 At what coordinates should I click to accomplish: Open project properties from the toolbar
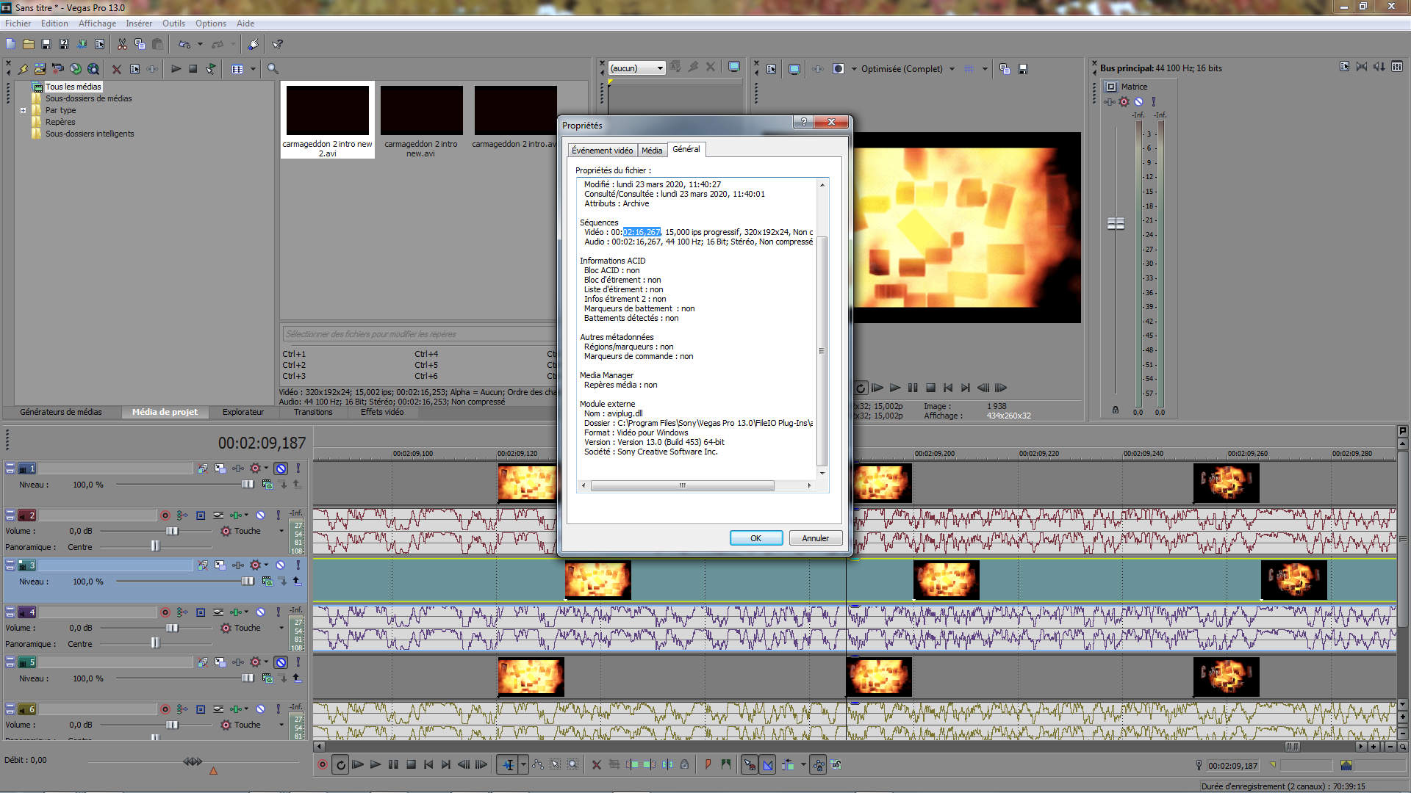(x=98, y=44)
